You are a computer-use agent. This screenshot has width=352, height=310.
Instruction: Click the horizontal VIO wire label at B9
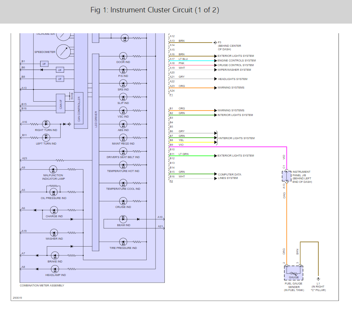(181, 145)
